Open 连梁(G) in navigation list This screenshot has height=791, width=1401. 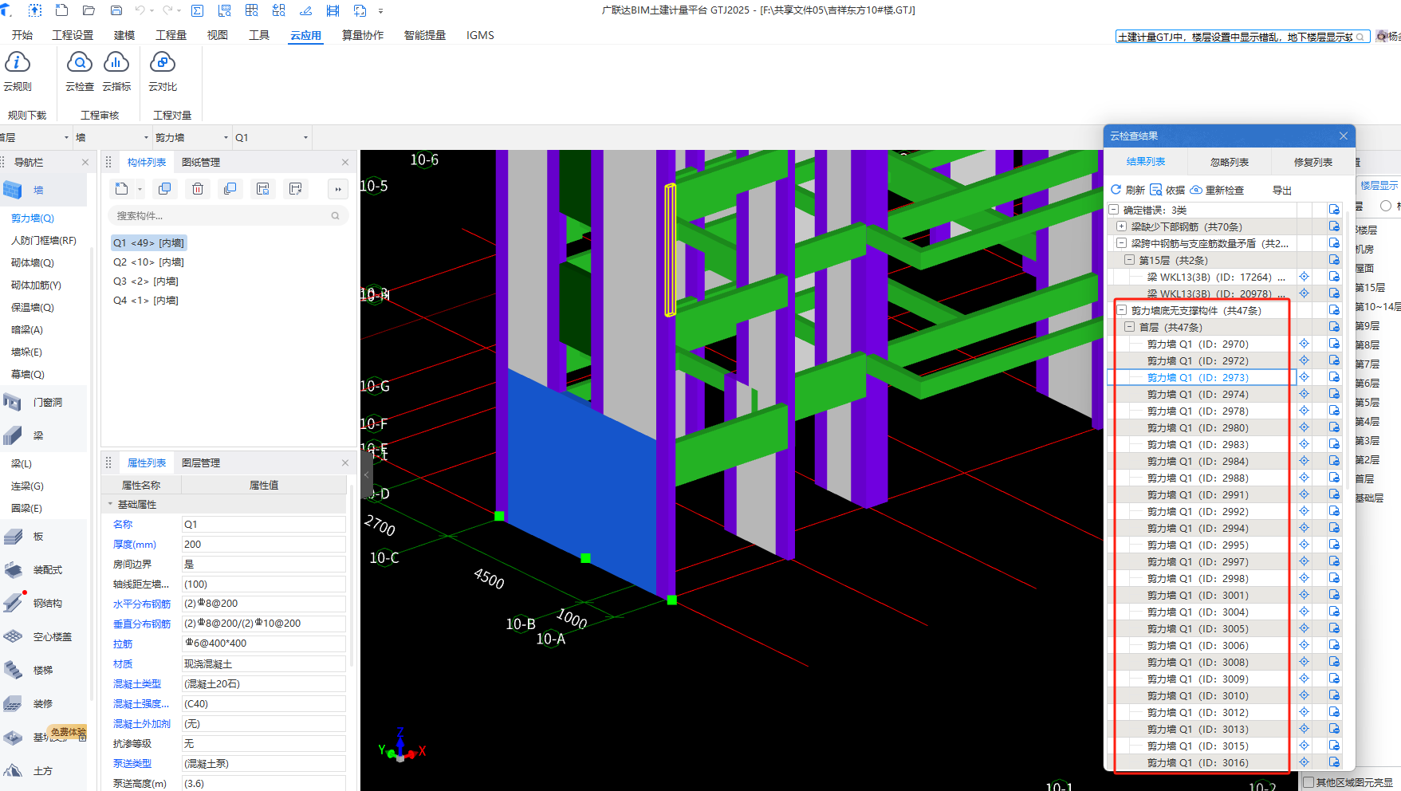27,486
